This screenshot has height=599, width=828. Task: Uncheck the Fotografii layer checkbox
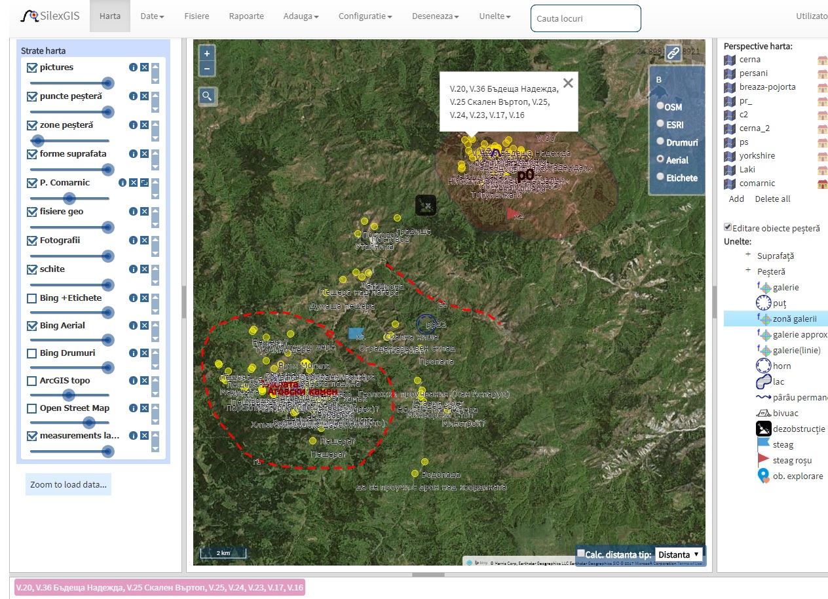(x=31, y=241)
